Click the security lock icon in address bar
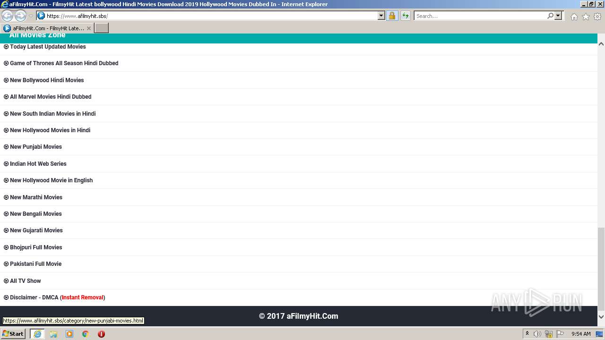605x340 pixels. pyautogui.click(x=392, y=16)
